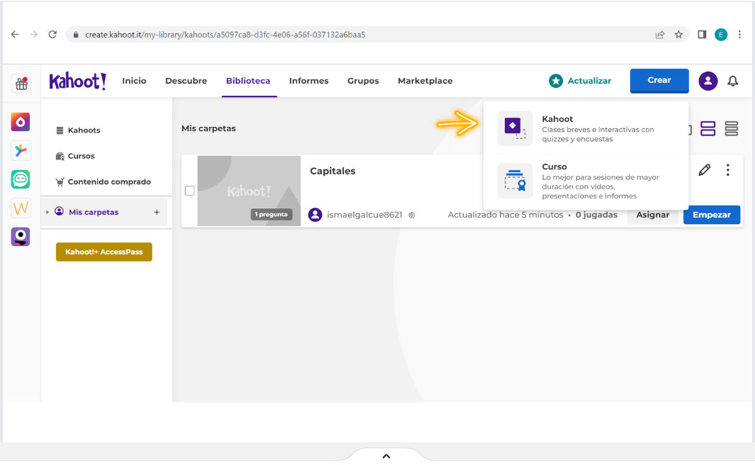The image size is (755, 465).
Task: Click the green star Actualizar icon
Action: pos(556,81)
